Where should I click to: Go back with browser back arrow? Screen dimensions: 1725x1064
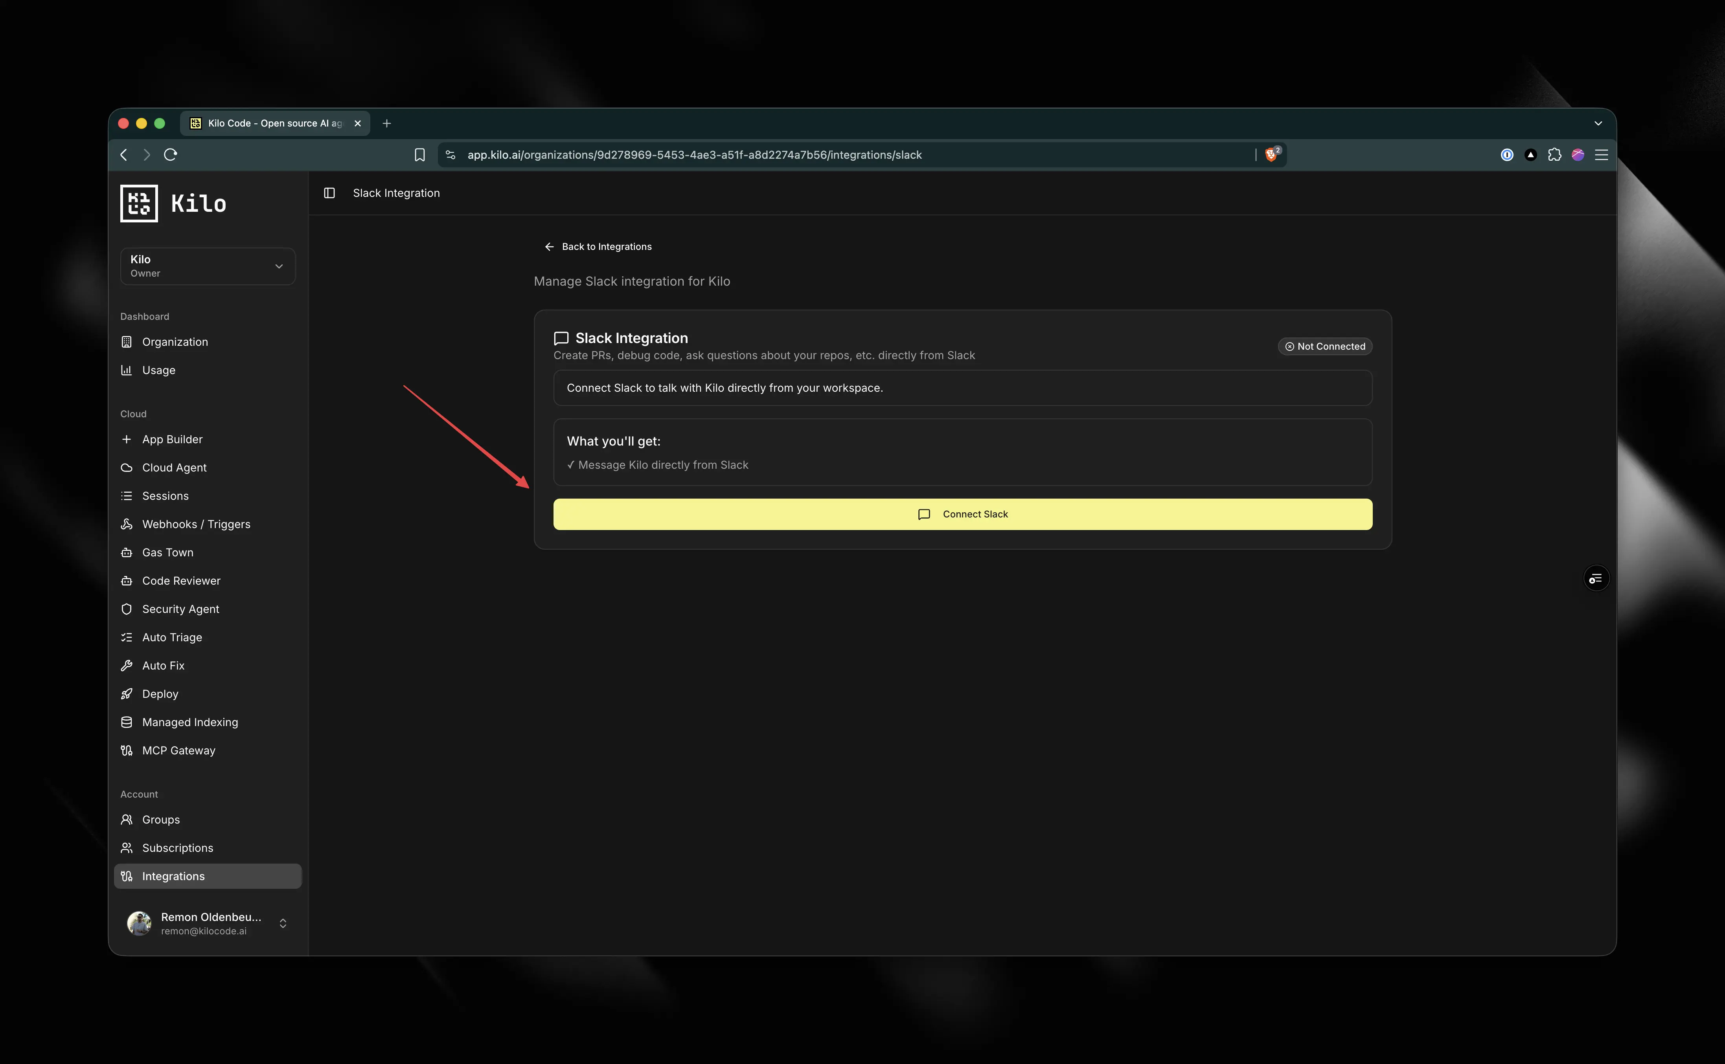pos(124,155)
